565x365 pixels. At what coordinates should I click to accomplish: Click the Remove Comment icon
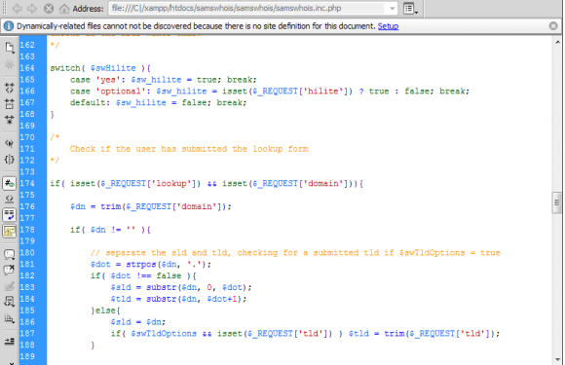10,270
